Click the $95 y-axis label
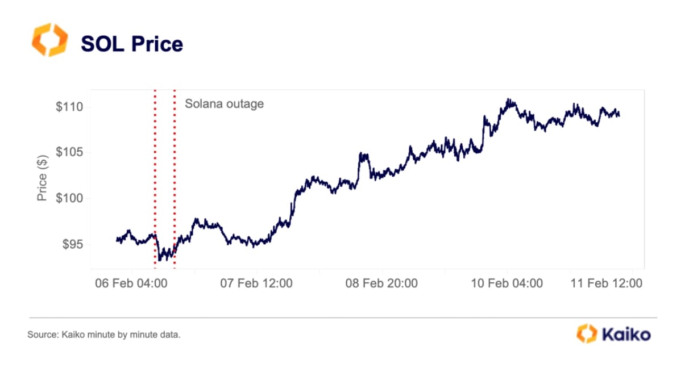The image size is (689, 376). point(72,244)
